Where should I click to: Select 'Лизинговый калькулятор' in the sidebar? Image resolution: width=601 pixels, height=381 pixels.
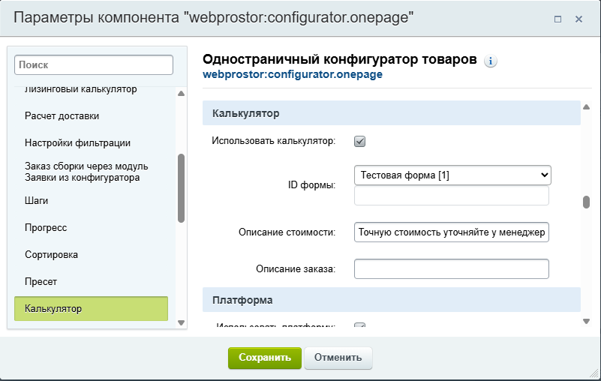tap(80, 89)
